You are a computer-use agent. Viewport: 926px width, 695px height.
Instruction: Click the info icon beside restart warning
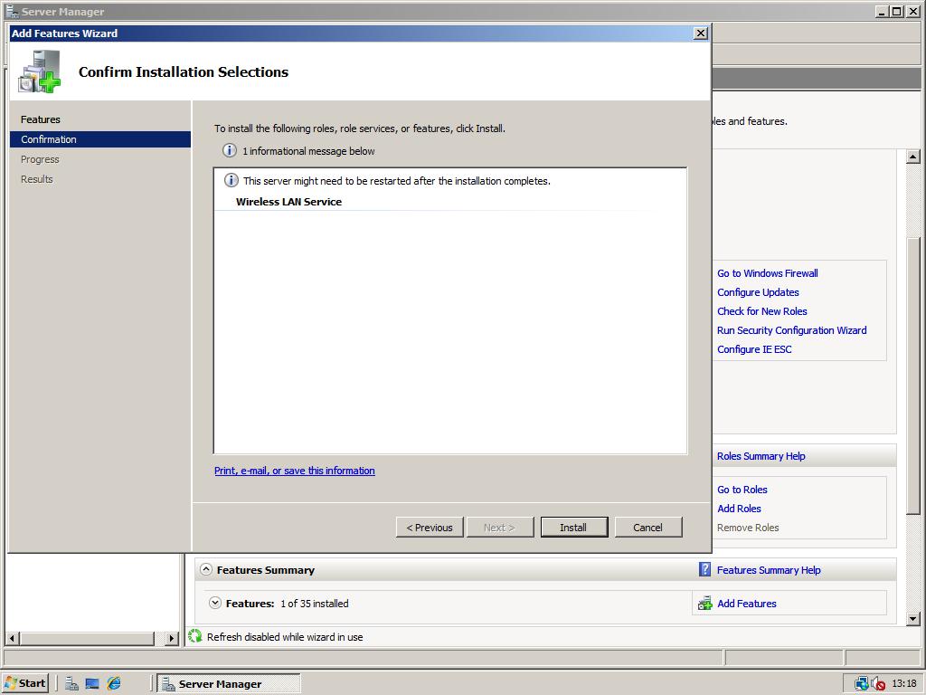[x=231, y=180]
